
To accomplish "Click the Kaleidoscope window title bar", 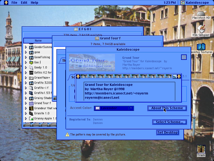I will [x=128, y=50].
